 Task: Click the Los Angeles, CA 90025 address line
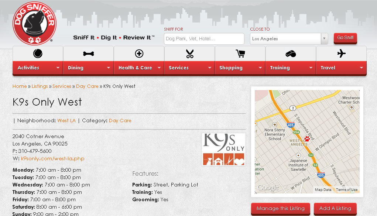(40, 144)
